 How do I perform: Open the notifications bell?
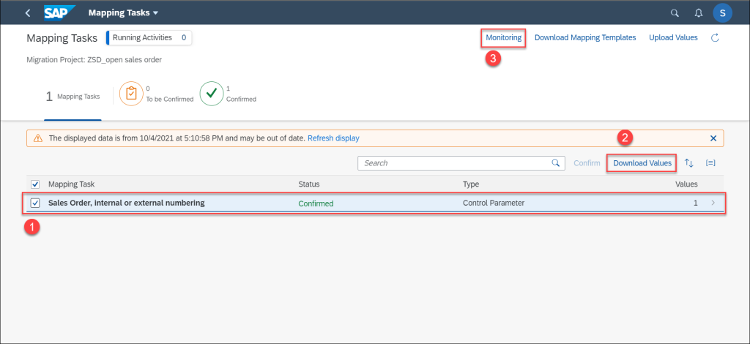698,13
